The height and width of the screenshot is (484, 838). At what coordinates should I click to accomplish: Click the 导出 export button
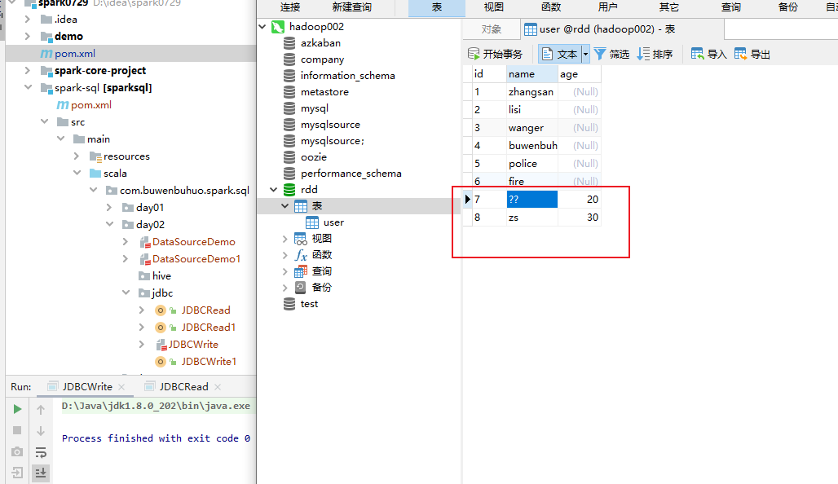pyautogui.click(x=752, y=54)
